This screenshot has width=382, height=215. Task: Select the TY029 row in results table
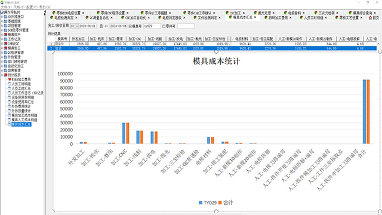click(212, 44)
